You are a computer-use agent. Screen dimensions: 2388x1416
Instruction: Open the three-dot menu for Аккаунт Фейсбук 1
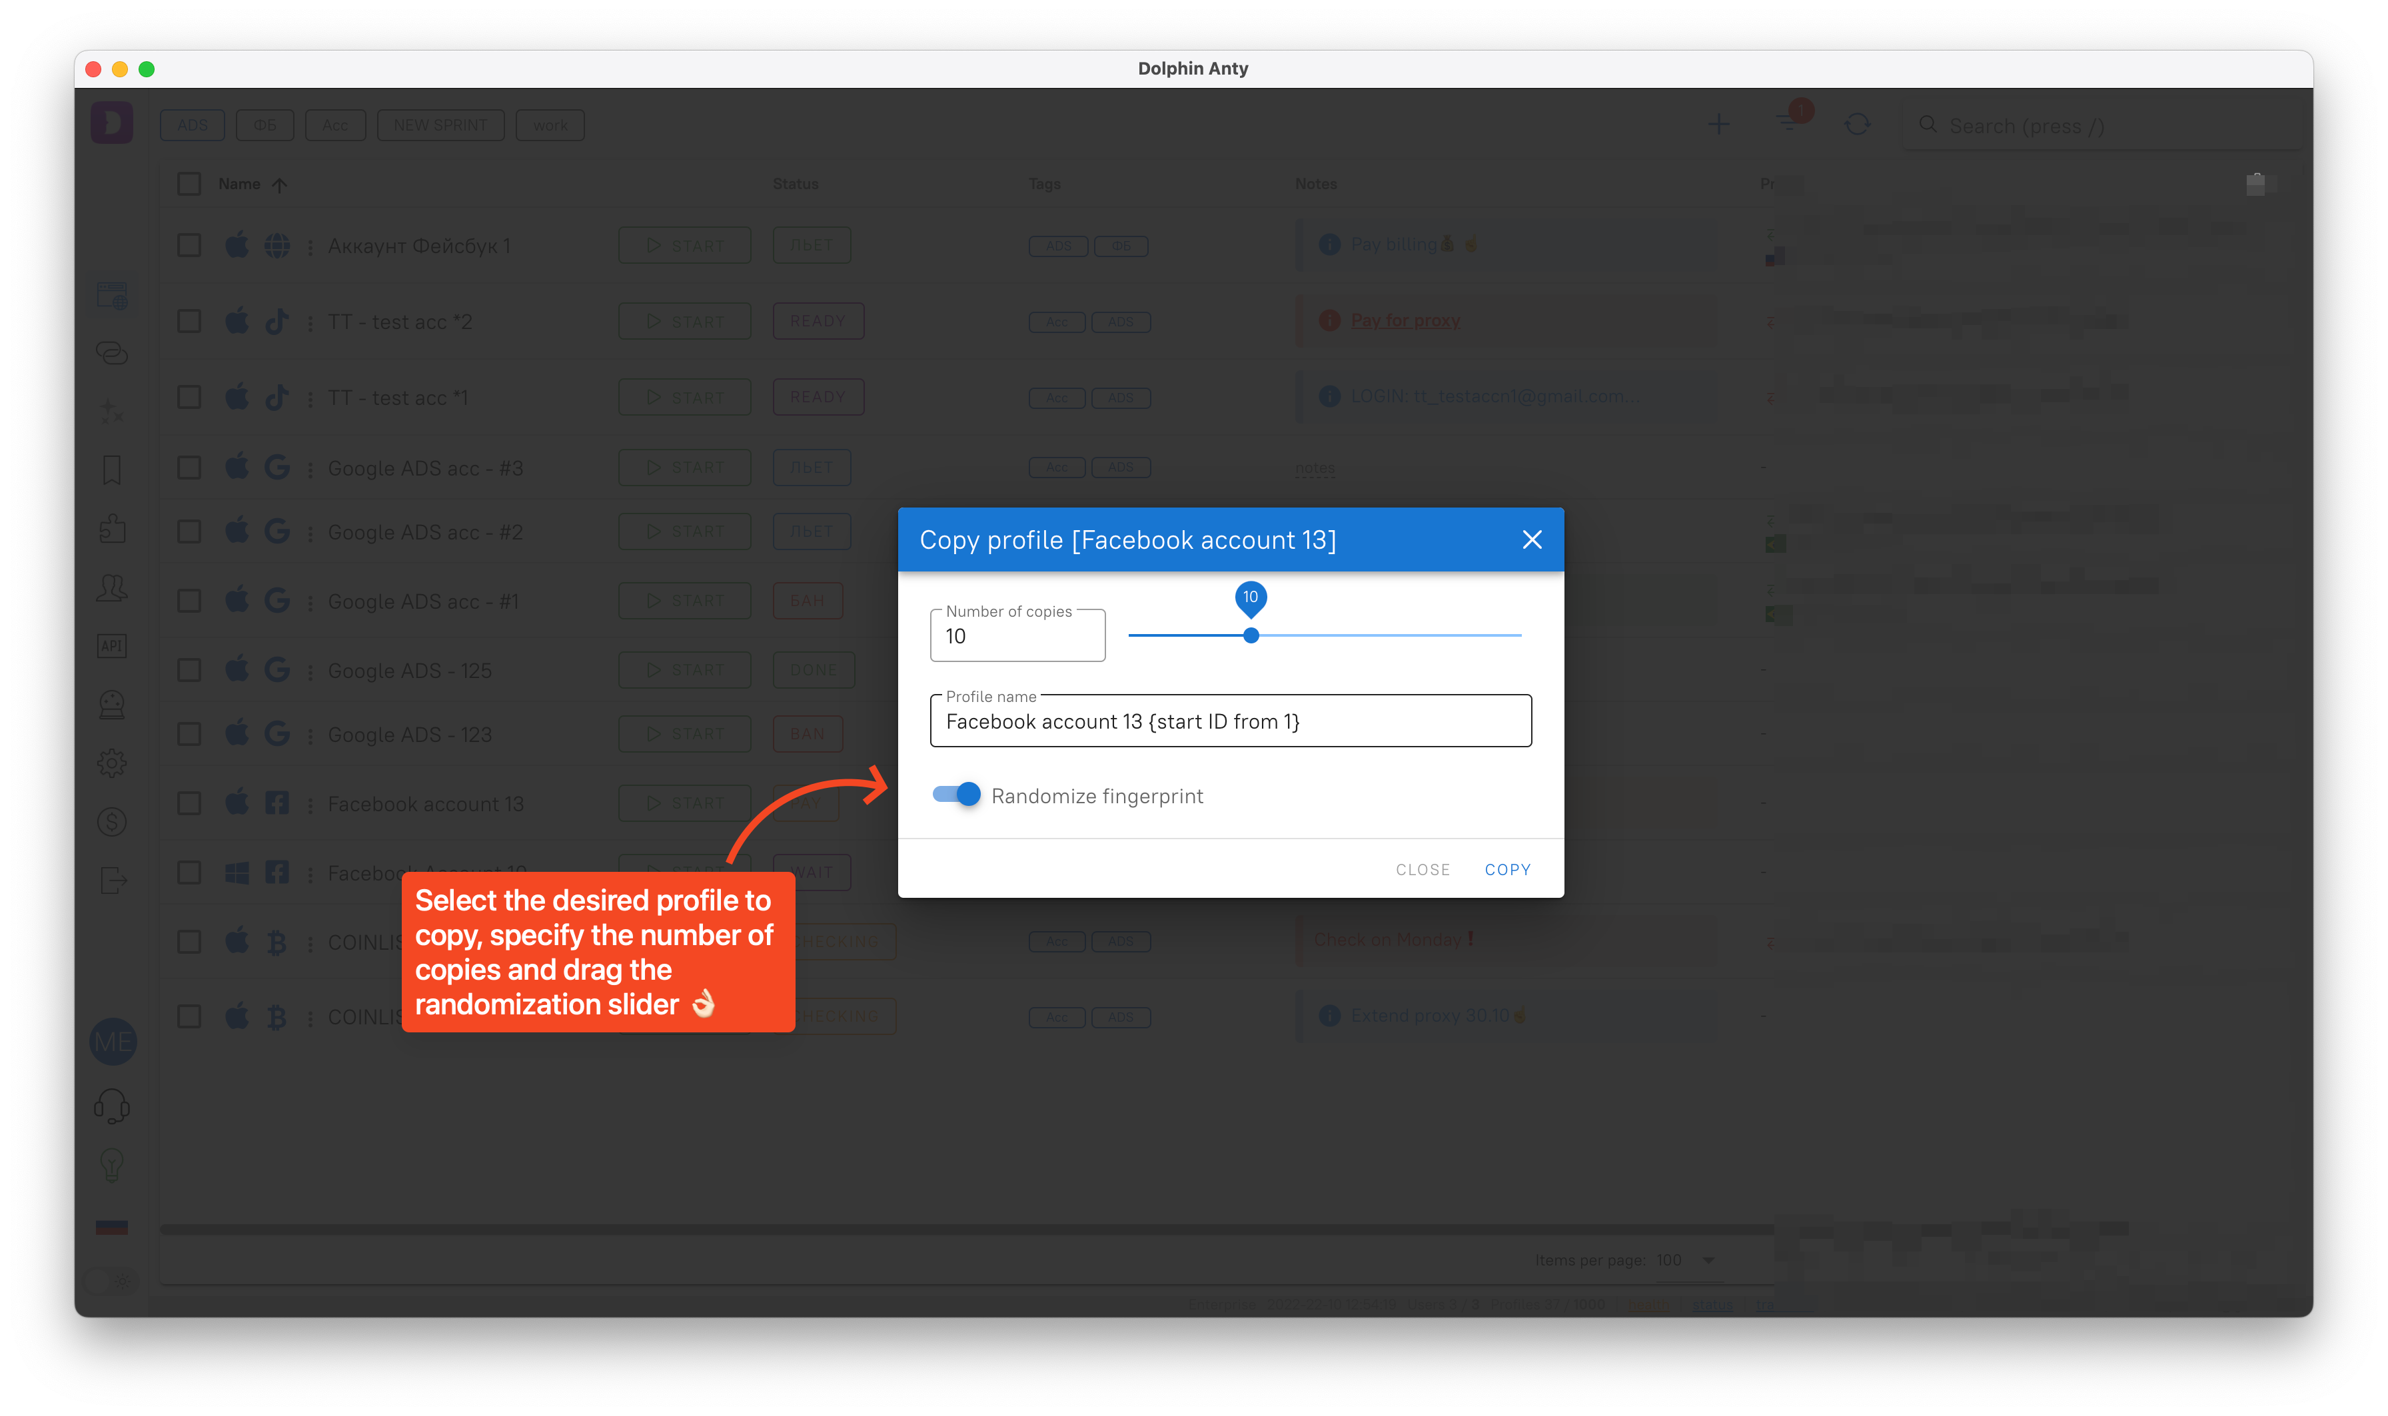pyautogui.click(x=310, y=247)
